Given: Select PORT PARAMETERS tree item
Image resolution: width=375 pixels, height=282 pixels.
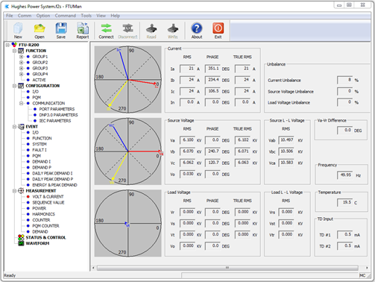Looking at the screenshot, I should click(57, 109).
